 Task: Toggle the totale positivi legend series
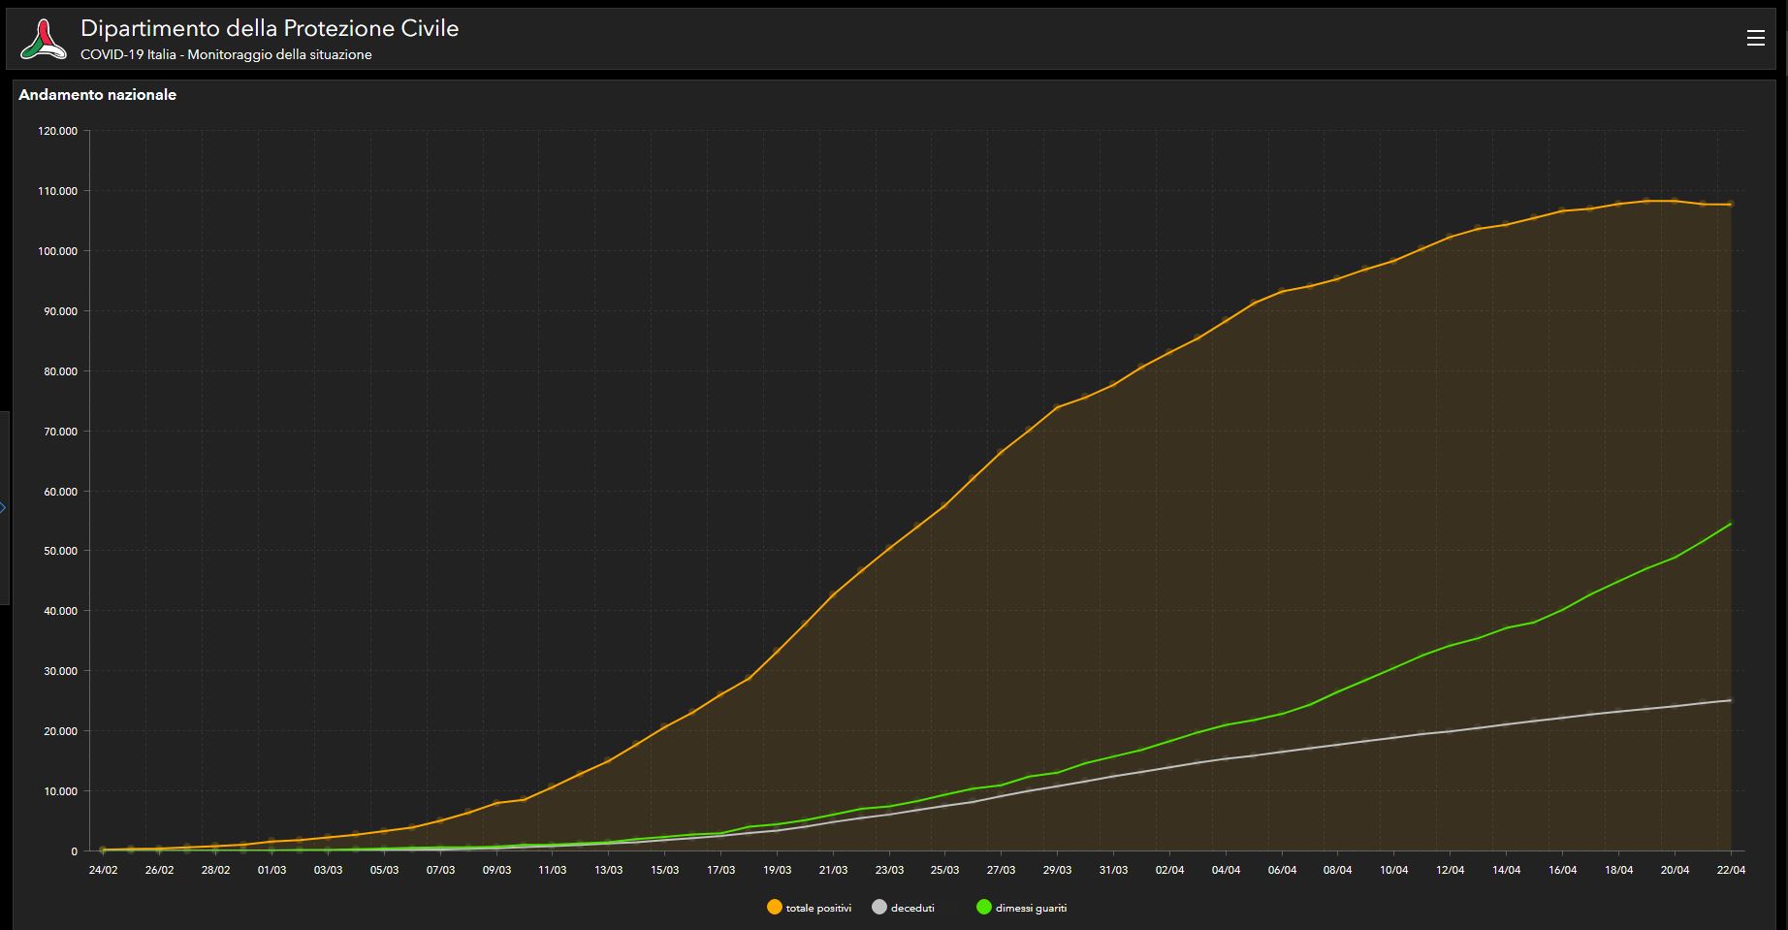coord(809,908)
